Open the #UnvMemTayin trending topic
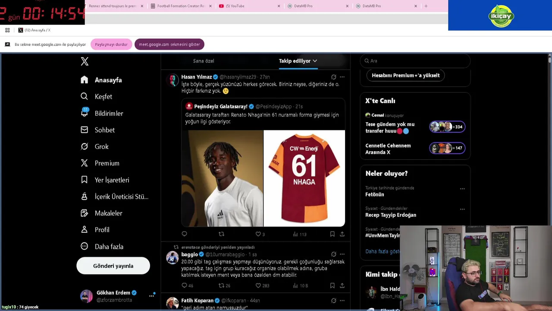This screenshot has width=552, height=311. [x=383, y=235]
